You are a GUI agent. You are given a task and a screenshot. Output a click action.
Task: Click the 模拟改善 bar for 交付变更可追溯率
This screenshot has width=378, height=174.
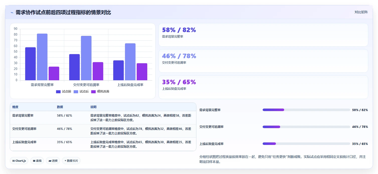(98, 71)
